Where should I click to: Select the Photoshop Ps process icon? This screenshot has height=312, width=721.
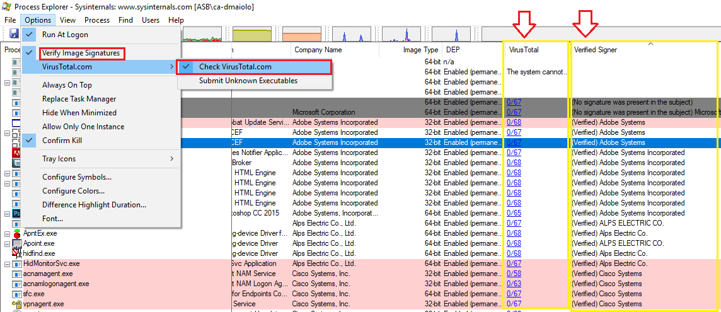click(x=16, y=214)
